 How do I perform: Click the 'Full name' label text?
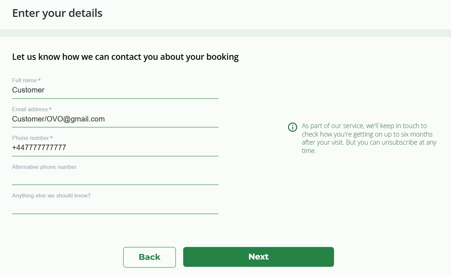pos(24,80)
